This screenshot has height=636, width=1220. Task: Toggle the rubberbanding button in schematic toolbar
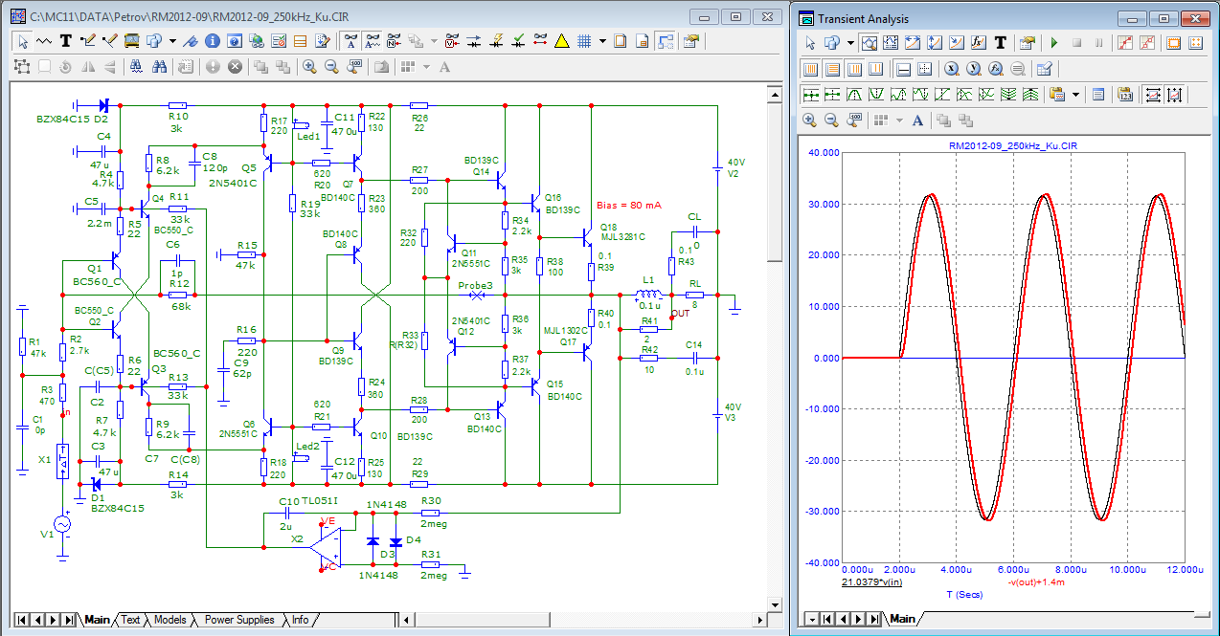[x=666, y=41]
